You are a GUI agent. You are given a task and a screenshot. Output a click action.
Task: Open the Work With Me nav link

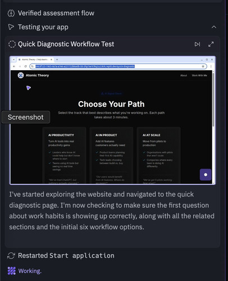[x=199, y=75]
